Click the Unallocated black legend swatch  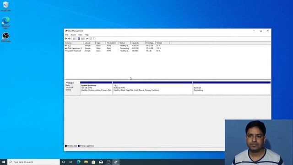pyautogui.click(x=66, y=146)
